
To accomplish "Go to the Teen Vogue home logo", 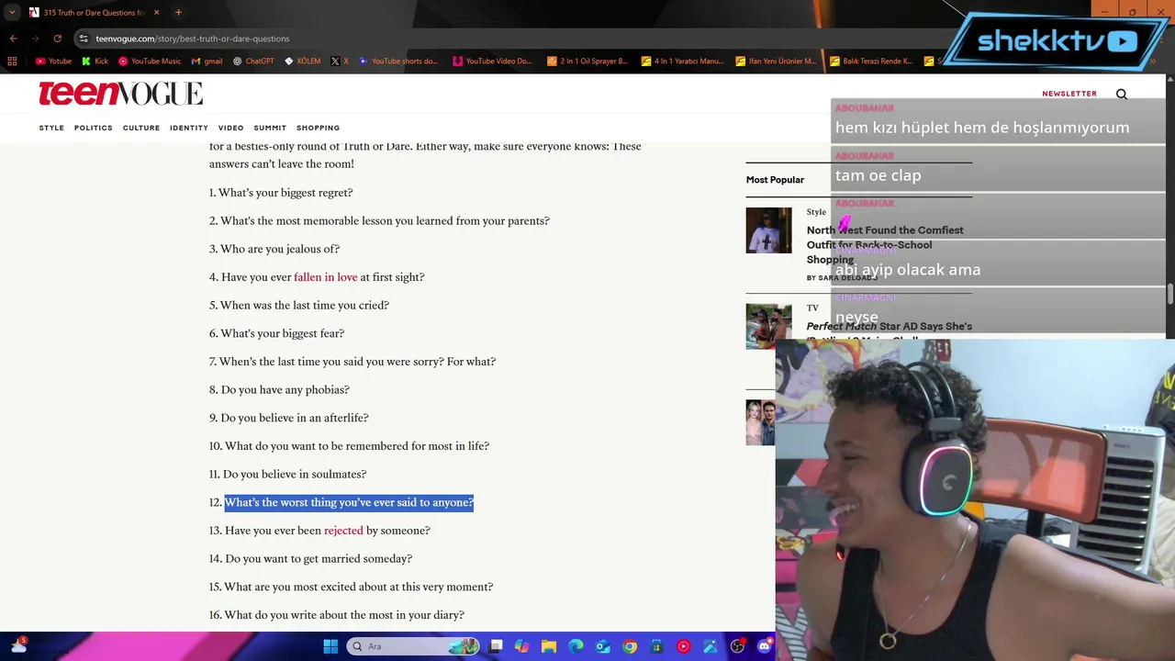I will click(120, 94).
